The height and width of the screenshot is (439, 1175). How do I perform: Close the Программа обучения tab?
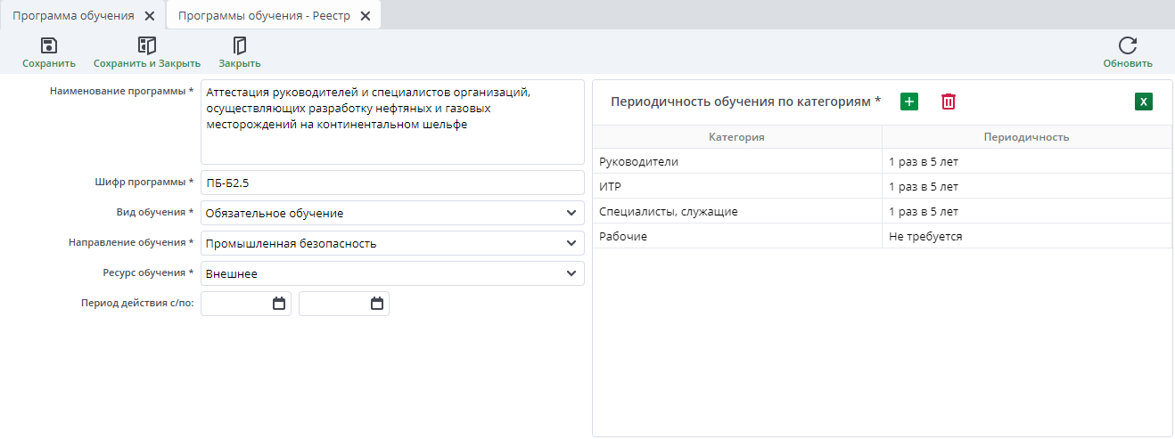(150, 16)
